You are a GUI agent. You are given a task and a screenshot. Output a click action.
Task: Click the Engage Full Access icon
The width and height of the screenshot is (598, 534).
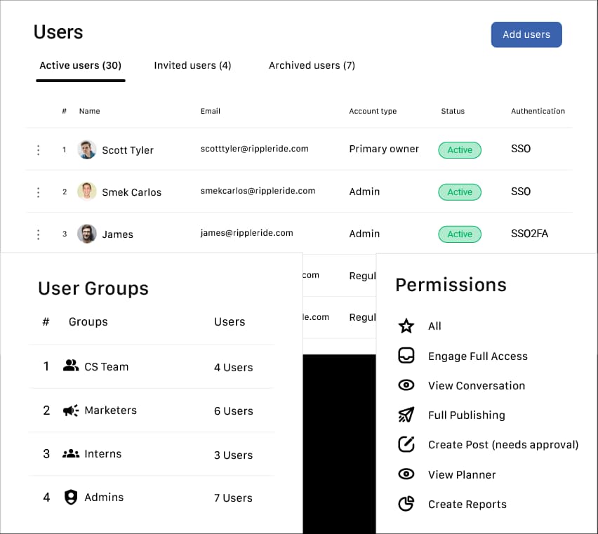click(406, 356)
